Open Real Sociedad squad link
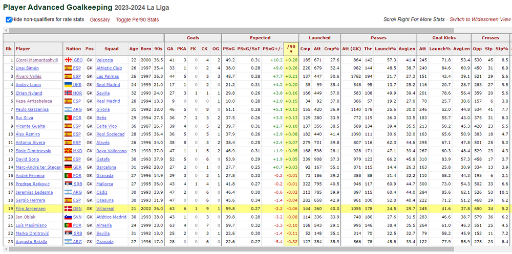 [111, 134]
